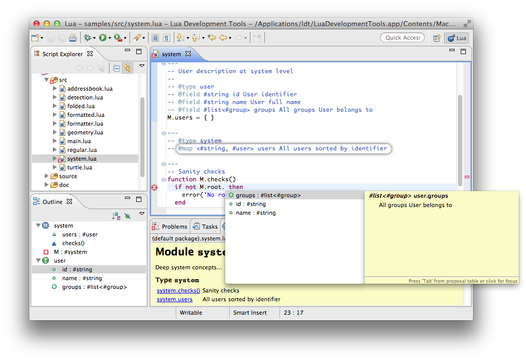
Task: Click the Open Perspective icon
Action: click(x=437, y=38)
